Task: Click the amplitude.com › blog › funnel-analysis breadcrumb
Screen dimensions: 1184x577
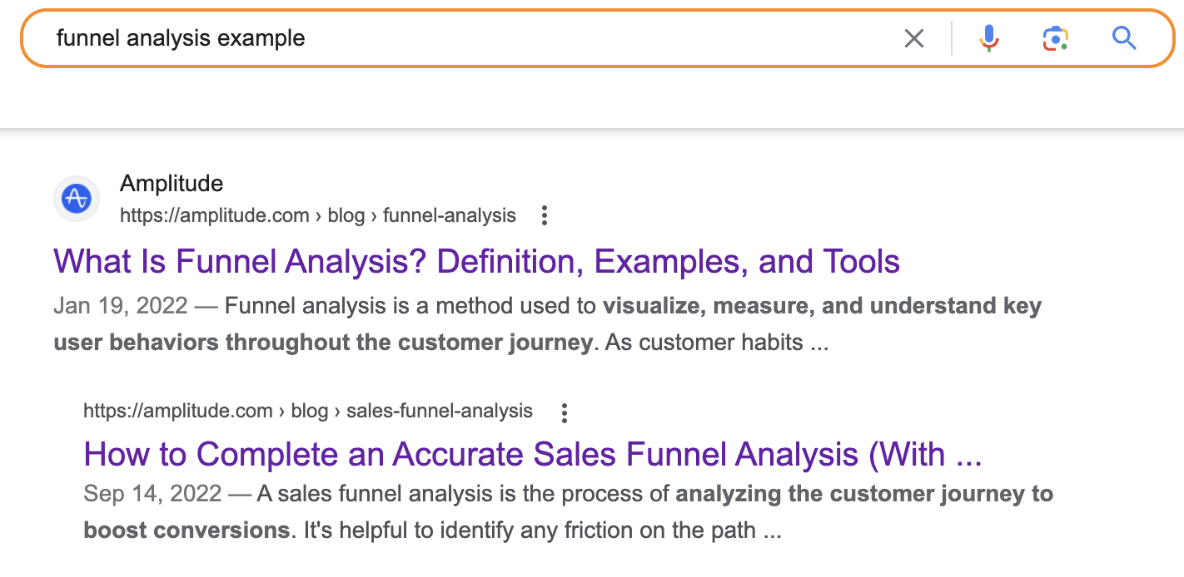Action: pos(317,216)
